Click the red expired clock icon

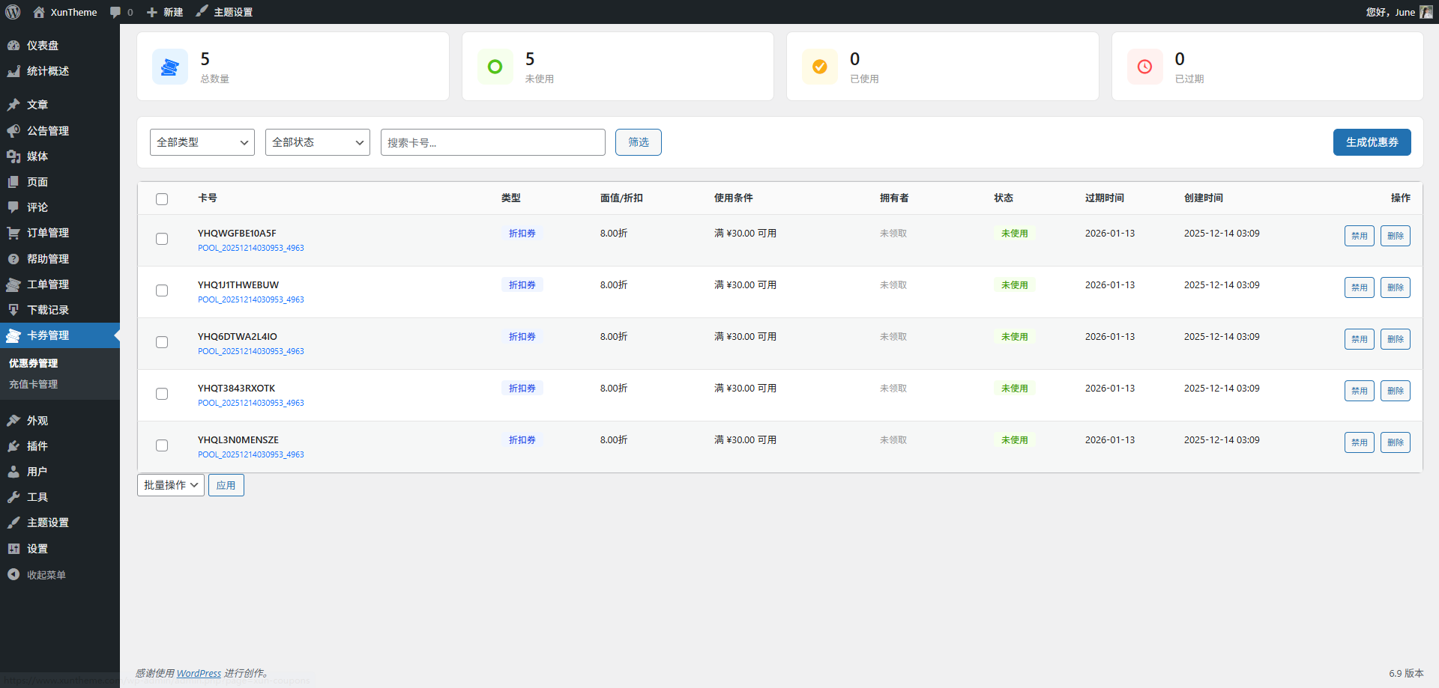1144,67
